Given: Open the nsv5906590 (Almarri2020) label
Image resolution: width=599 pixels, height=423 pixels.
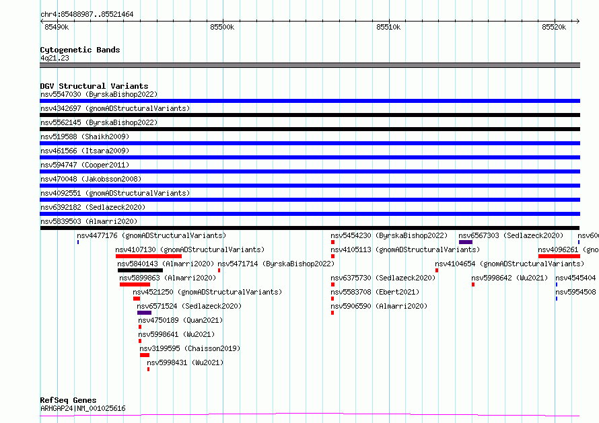Looking at the screenshot, I should (378, 306).
